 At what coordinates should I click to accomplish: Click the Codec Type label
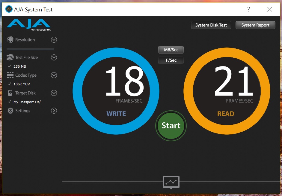coord(26,75)
